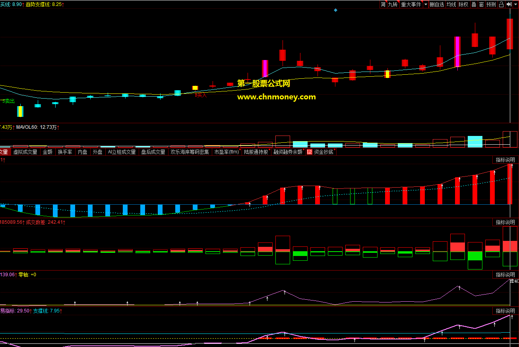Click the 支撑线: 7.95 readout
519x347 pixels.
pyautogui.click(x=48, y=311)
